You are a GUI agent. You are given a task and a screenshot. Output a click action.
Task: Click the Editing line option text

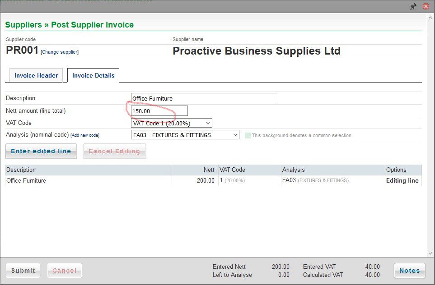pos(402,180)
